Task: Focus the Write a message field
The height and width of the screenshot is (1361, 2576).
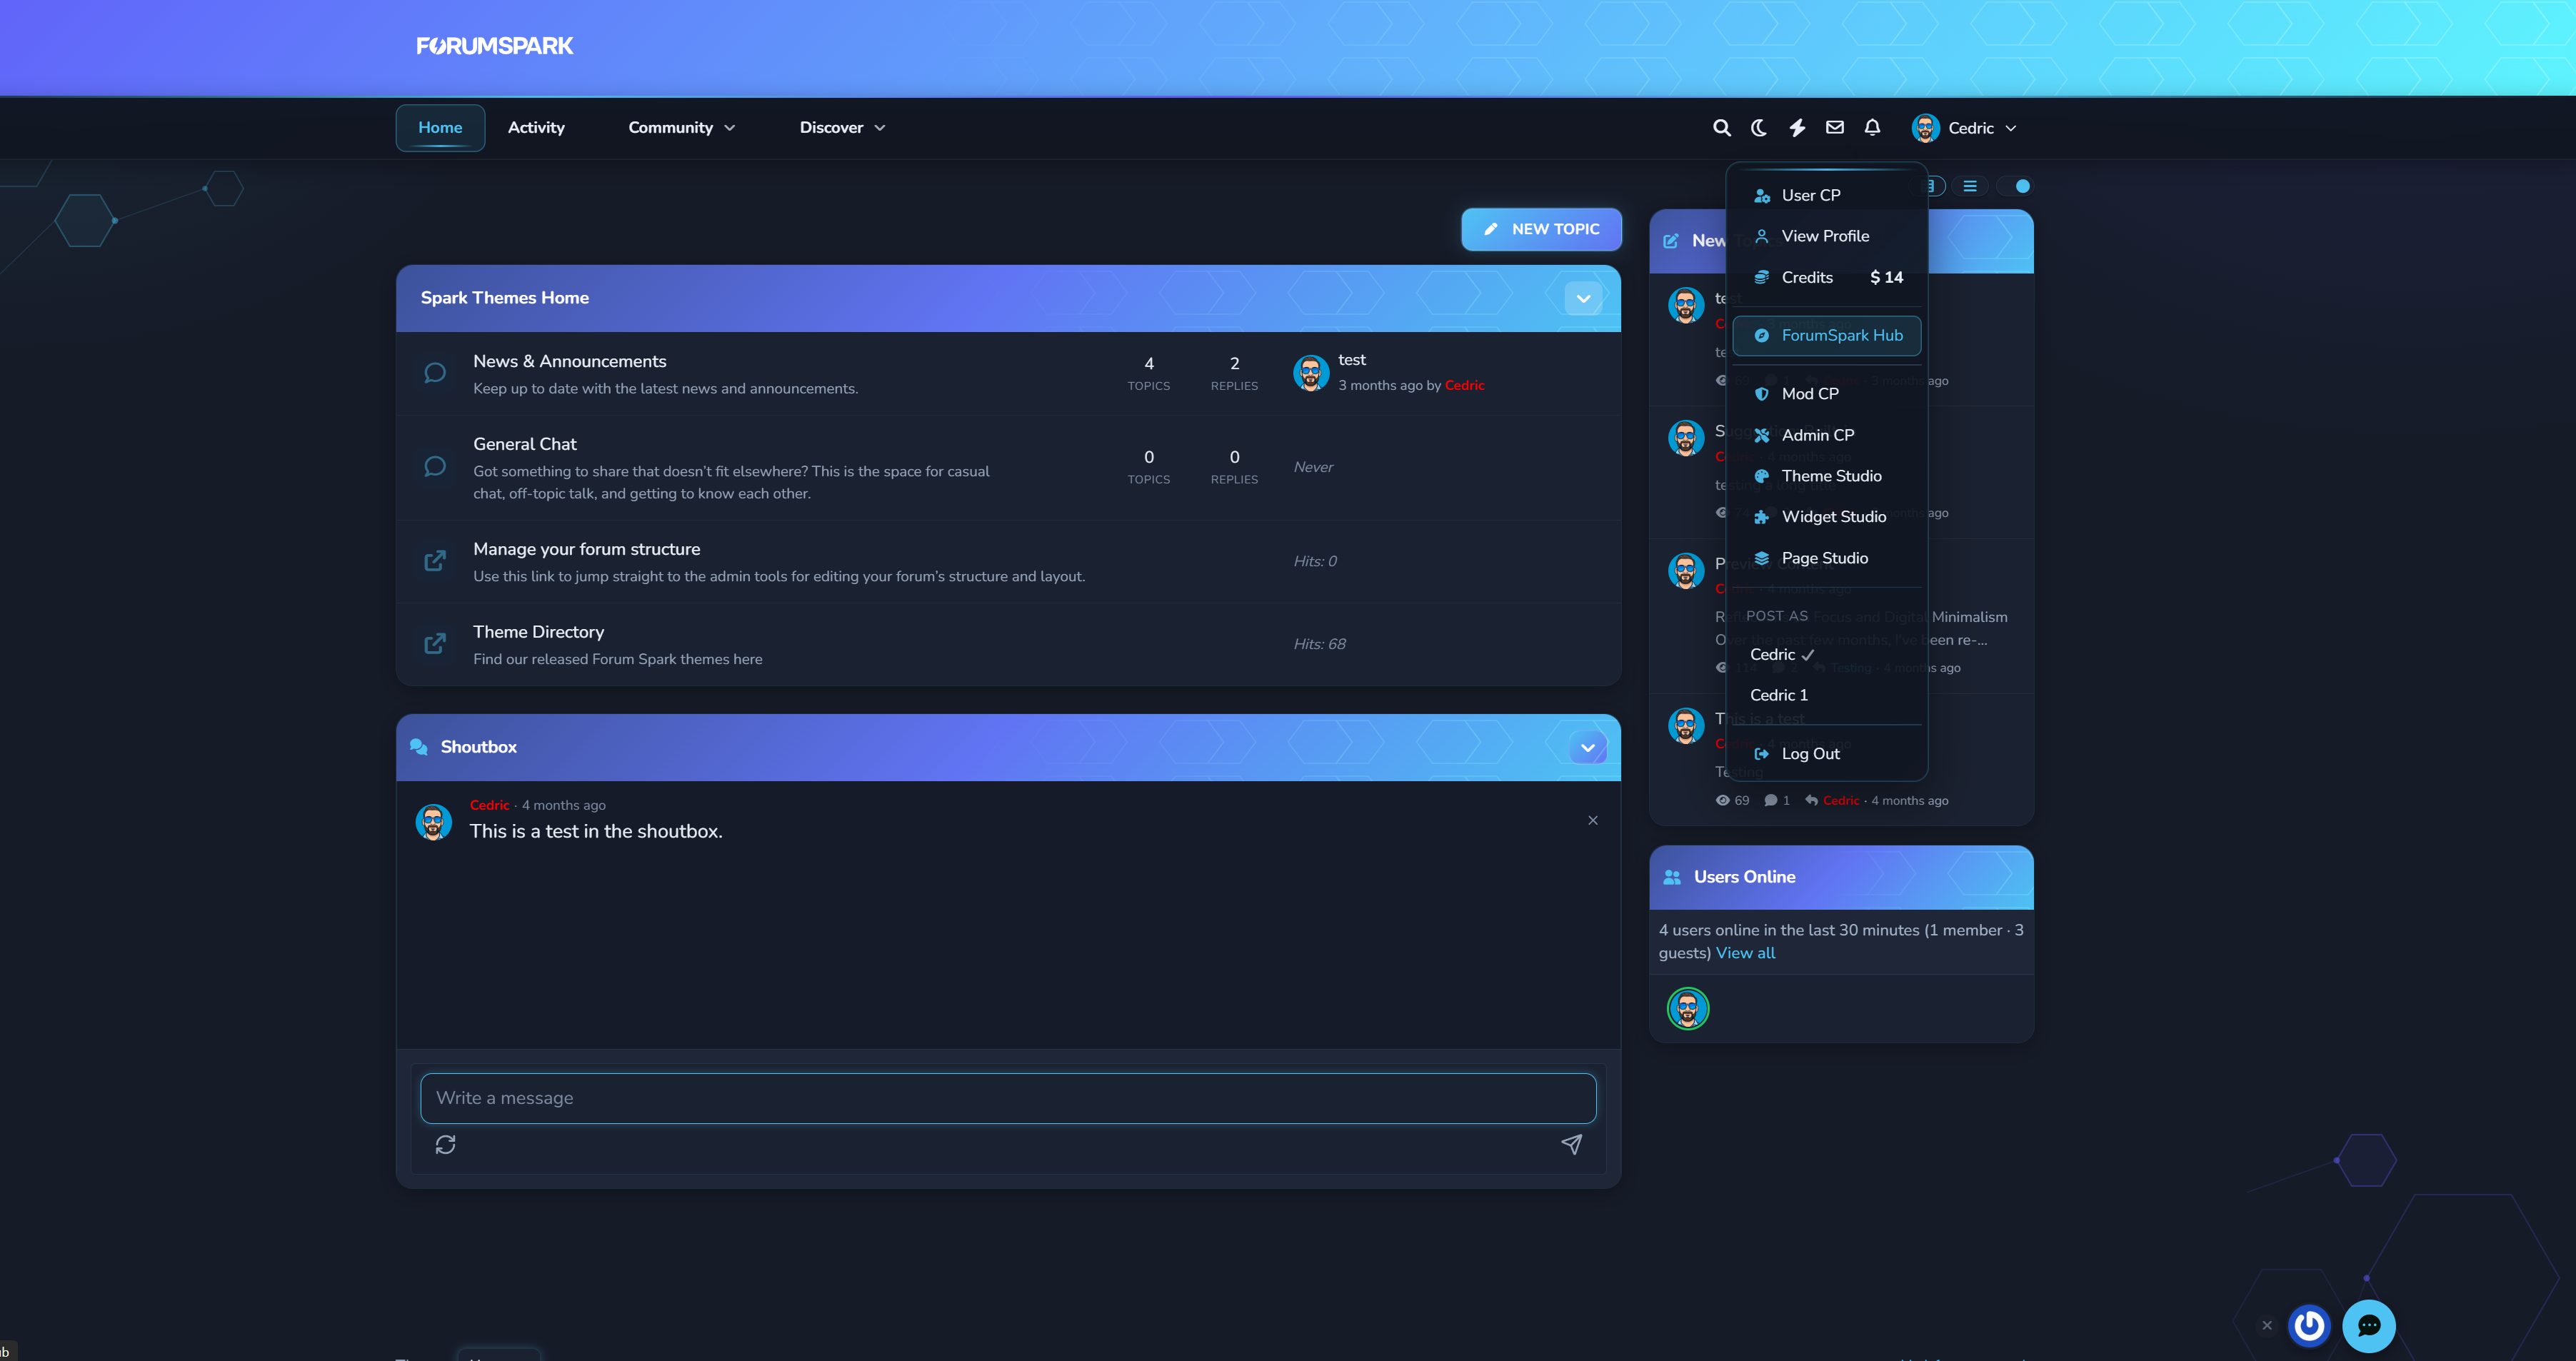Action: [1008, 1098]
